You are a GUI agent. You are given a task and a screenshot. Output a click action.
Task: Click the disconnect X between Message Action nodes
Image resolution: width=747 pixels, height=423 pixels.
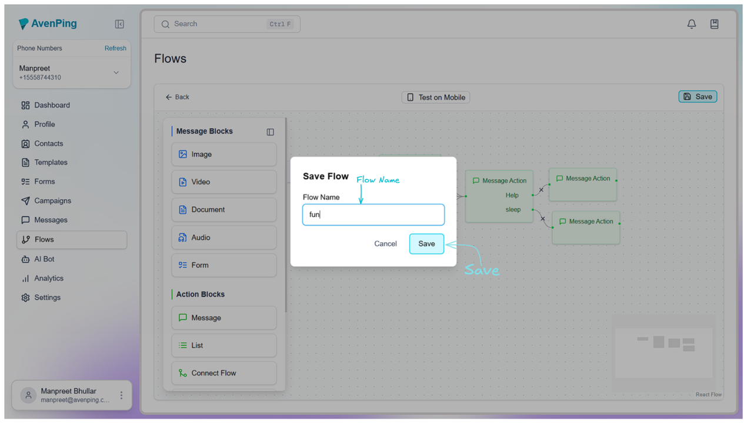(540, 190)
